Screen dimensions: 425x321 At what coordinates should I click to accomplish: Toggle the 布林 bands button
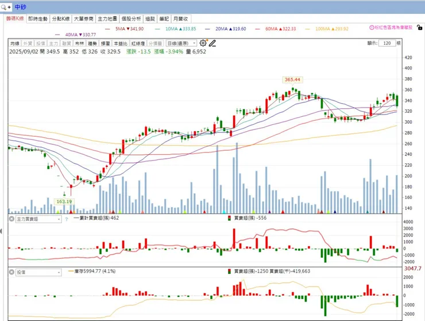pos(79,44)
